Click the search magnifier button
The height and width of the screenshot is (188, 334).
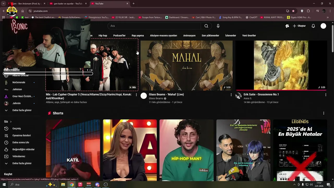206,26
